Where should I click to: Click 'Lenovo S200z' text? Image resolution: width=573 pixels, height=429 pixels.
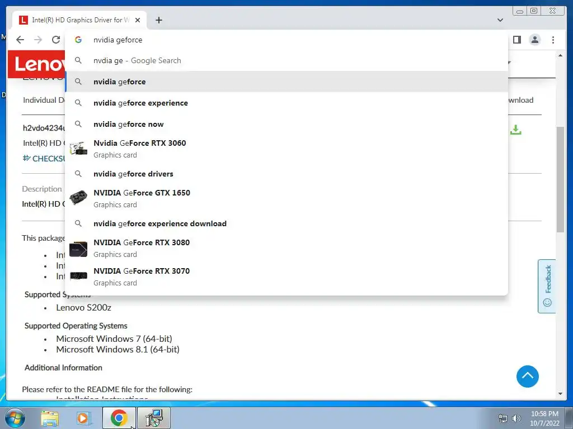coord(84,308)
